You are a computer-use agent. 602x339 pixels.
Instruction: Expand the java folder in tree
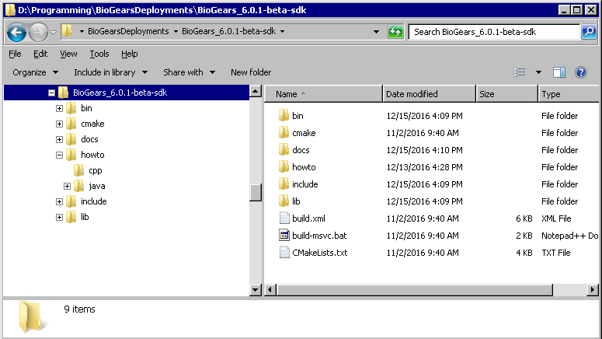67,186
